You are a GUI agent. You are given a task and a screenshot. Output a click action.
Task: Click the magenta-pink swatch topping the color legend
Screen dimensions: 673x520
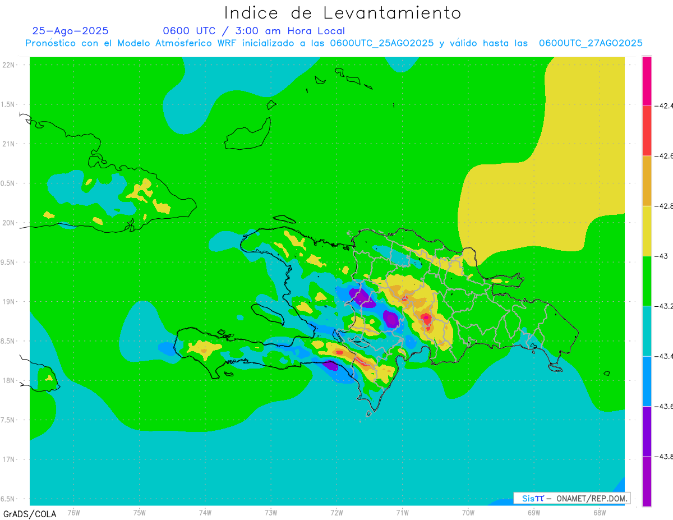647,81
